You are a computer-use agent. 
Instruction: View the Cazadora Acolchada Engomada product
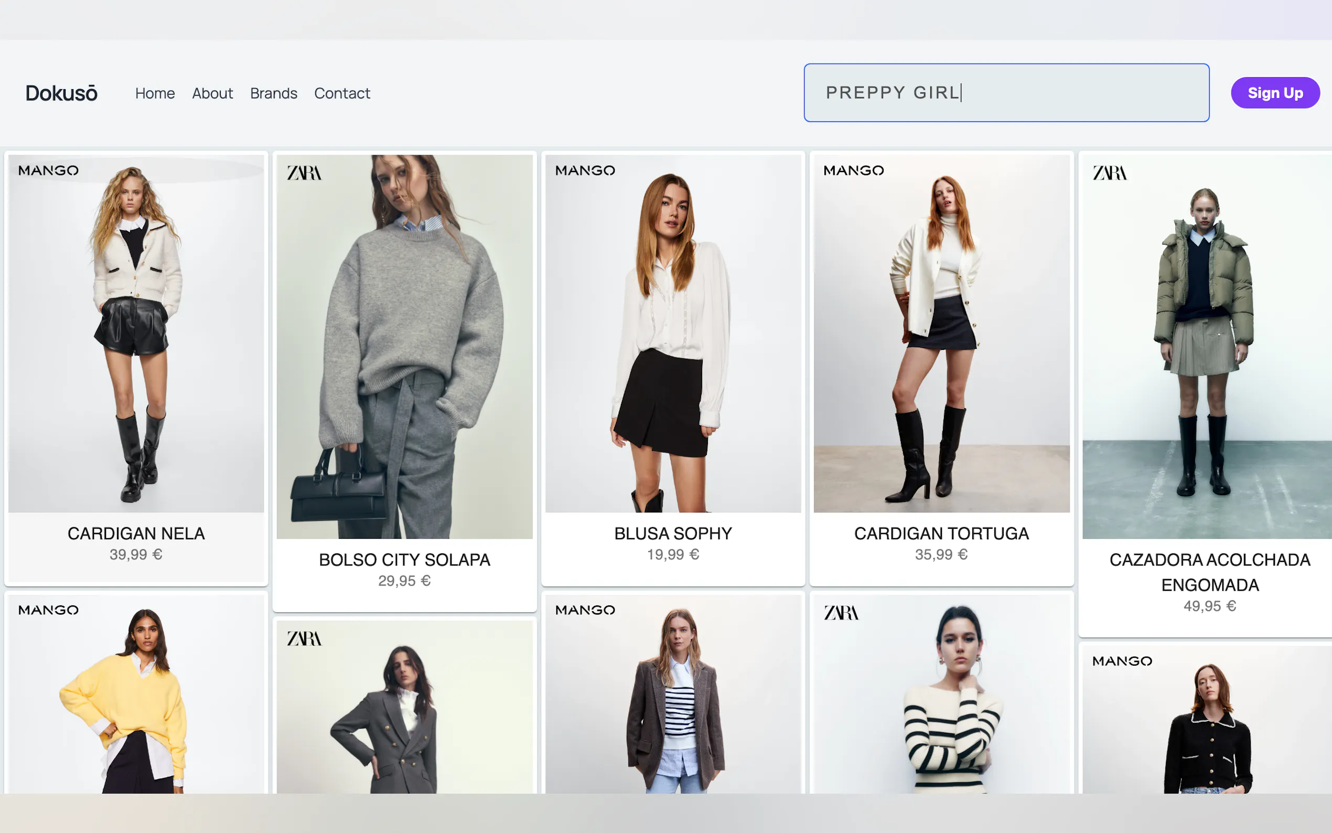coord(1209,572)
